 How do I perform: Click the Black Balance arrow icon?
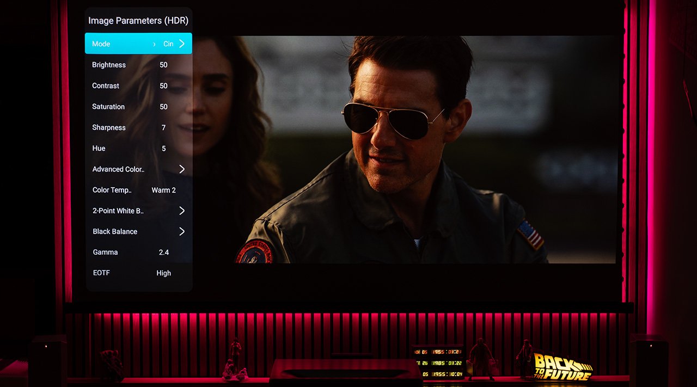click(x=182, y=231)
